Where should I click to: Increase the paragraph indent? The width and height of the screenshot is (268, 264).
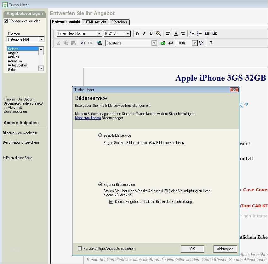(x=214, y=34)
